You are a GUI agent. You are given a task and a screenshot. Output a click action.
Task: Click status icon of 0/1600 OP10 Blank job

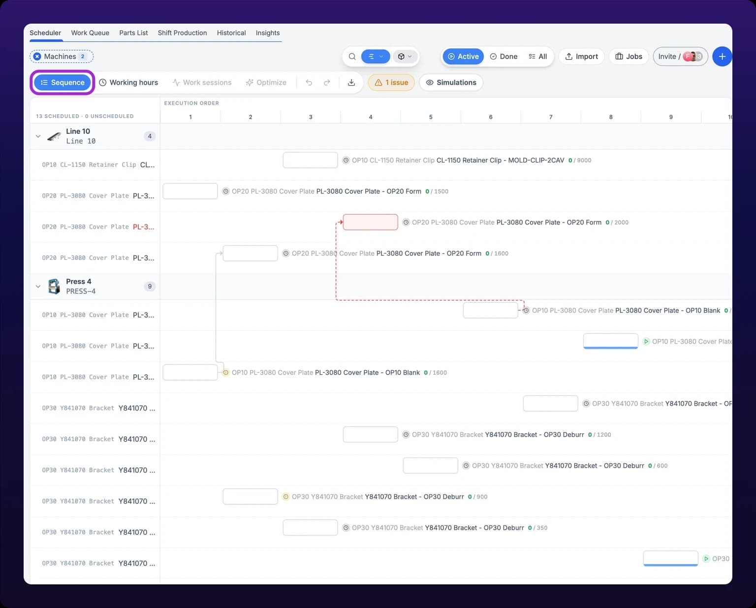pos(225,373)
